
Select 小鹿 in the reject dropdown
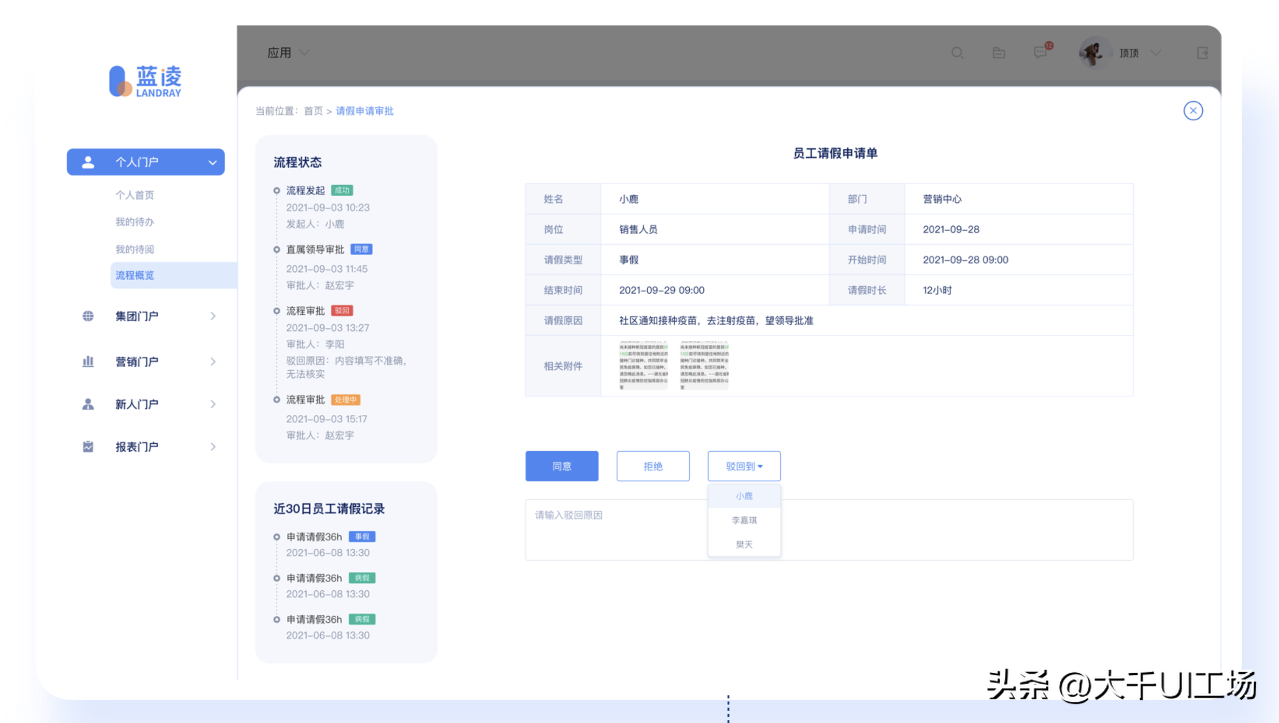pyautogui.click(x=743, y=496)
